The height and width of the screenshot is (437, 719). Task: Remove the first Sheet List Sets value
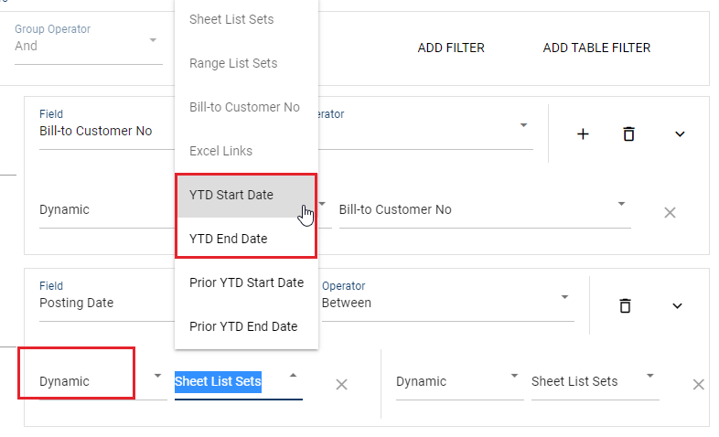click(341, 384)
